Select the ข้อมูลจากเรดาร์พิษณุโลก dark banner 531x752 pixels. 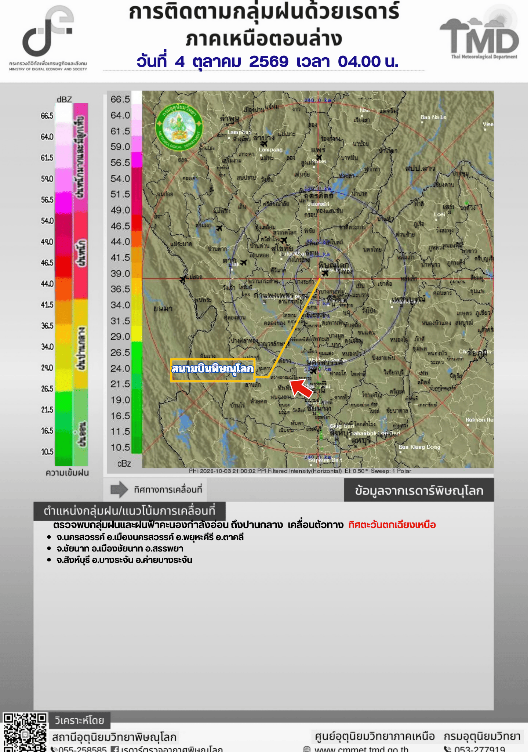click(419, 490)
